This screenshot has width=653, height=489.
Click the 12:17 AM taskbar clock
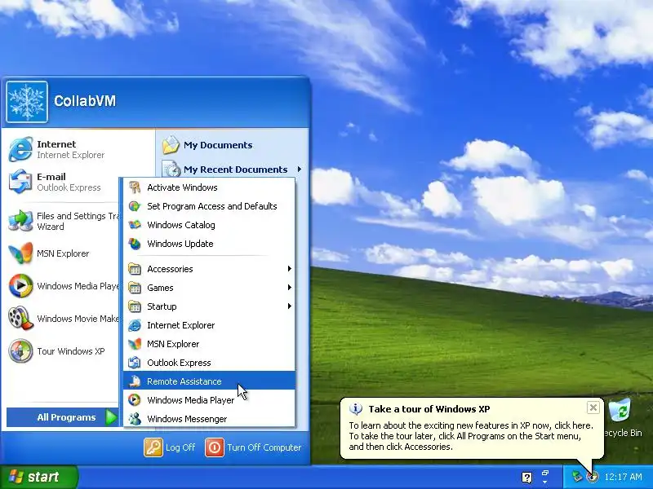point(623,477)
